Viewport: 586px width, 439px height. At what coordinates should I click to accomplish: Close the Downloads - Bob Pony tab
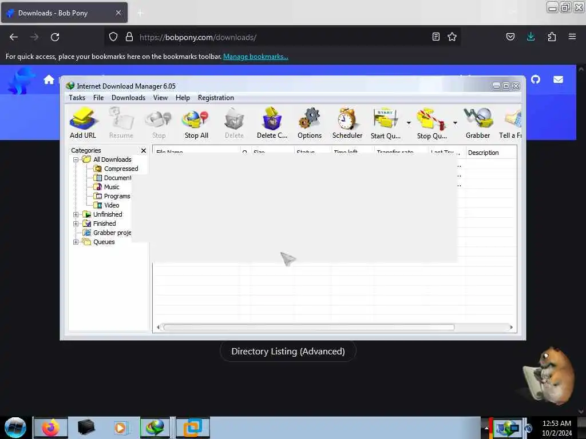coord(118,13)
